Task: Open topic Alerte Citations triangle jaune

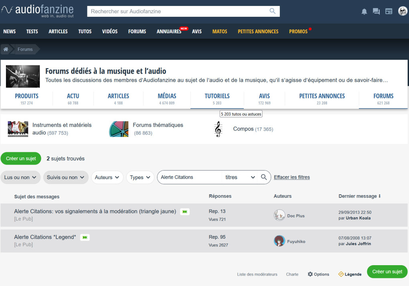Action: tap(95, 211)
